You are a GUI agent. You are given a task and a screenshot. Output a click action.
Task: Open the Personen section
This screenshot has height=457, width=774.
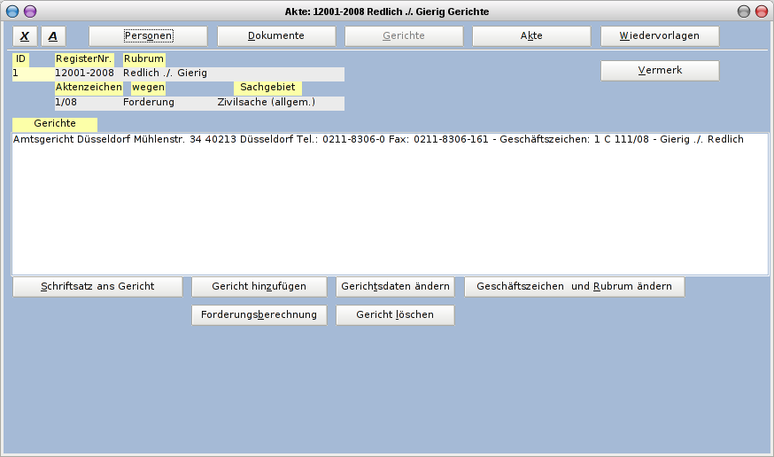tap(148, 36)
